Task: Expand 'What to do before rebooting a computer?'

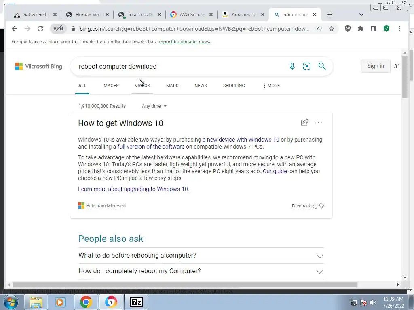Action: coord(201,256)
